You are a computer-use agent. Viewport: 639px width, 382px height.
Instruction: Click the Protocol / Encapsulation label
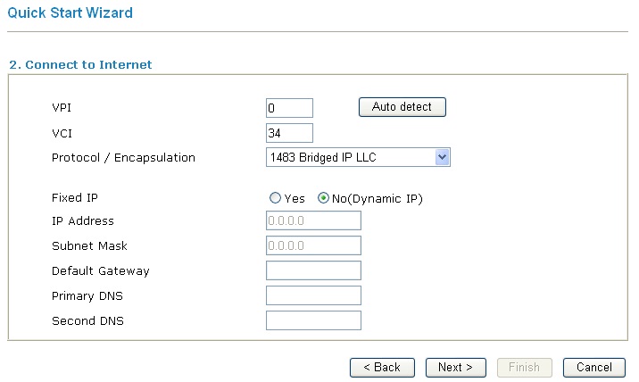pyautogui.click(x=123, y=158)
